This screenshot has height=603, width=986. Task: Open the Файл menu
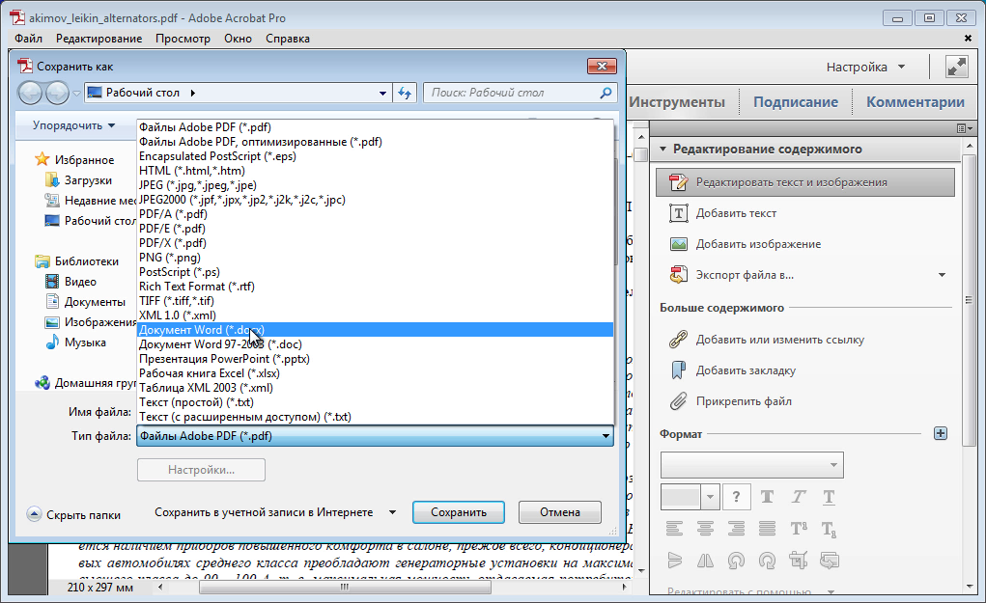(x=28, y=39)
